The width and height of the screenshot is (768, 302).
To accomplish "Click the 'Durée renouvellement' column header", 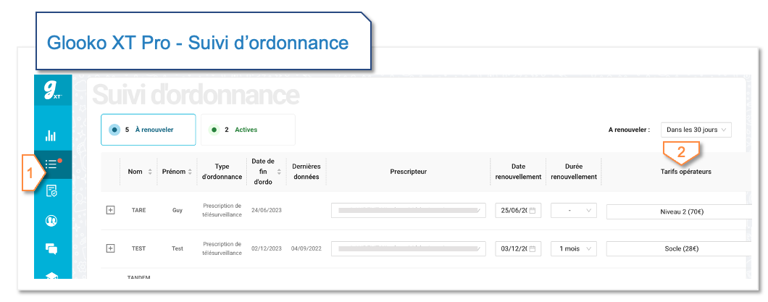I will (x=574, y=172).
